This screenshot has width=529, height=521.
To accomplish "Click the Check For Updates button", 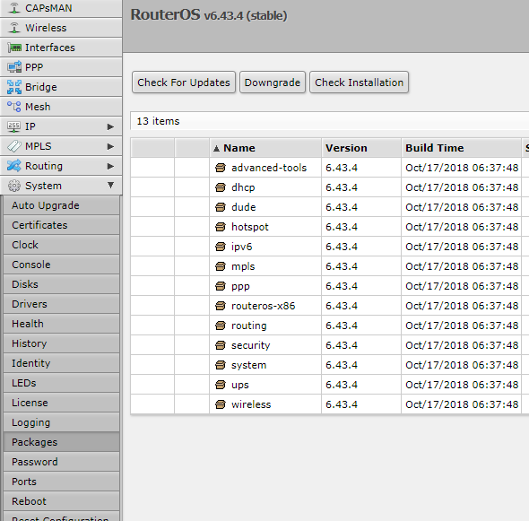I will (184, 82).
